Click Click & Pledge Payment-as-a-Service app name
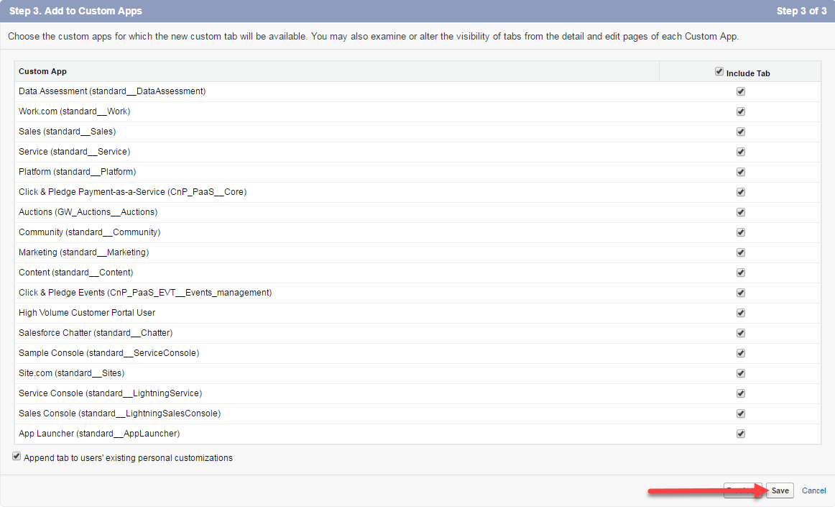 133,192
